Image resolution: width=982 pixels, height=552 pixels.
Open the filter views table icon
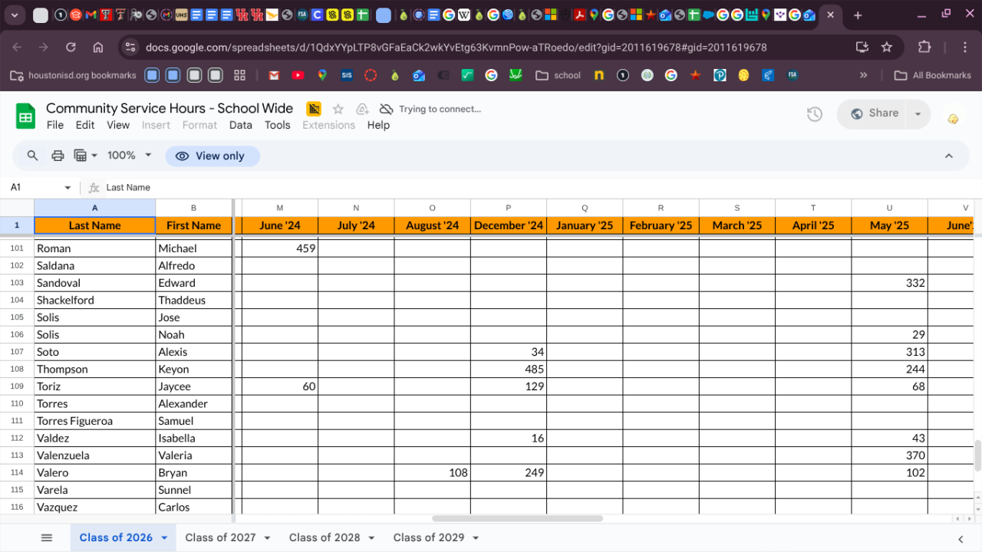click(x=85, y=156)
